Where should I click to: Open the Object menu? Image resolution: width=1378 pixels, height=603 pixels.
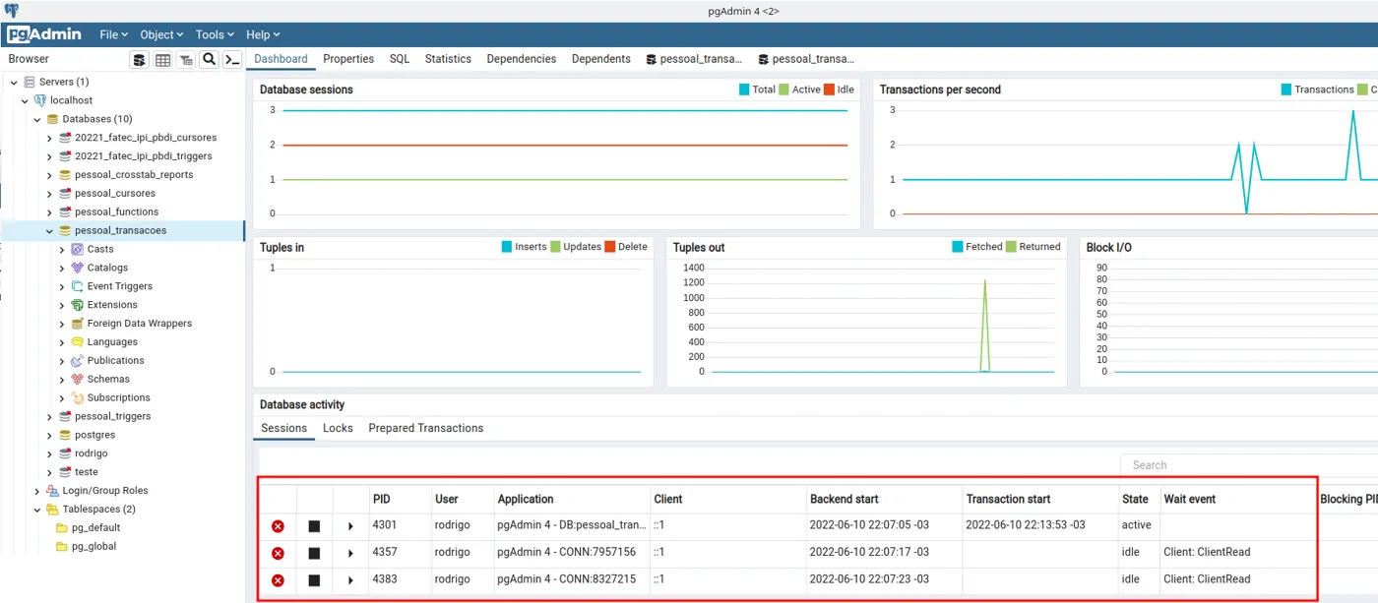[161, 34]
